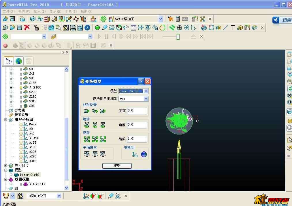
Task: Click the 接受 button
Action: click(117, 166)
